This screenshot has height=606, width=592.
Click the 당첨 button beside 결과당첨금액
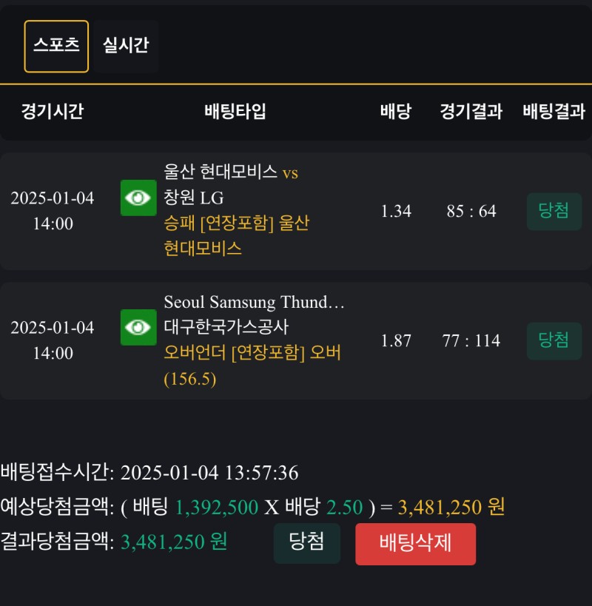(x=306, y=542)
